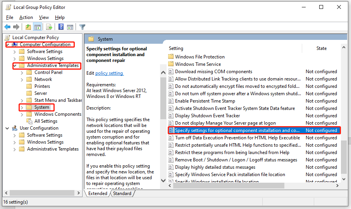The height and width of the screenshot is (209, 351).
Task: Collapse the Computer Configuration node
Action: (8, 45)
